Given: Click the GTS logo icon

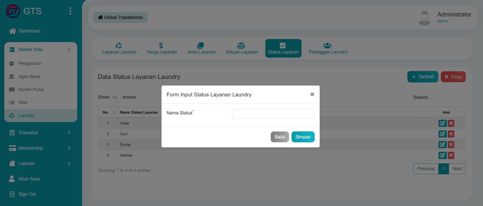Looking at the screenshot, I should click(x=13, y=11).
